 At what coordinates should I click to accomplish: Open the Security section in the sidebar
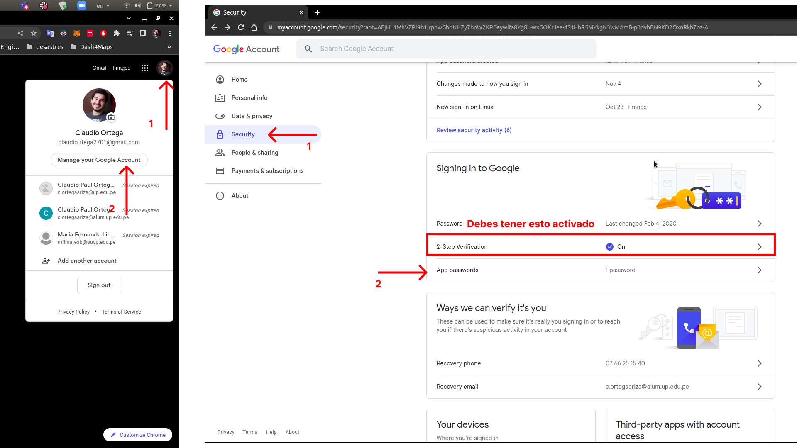pos(243,134)
